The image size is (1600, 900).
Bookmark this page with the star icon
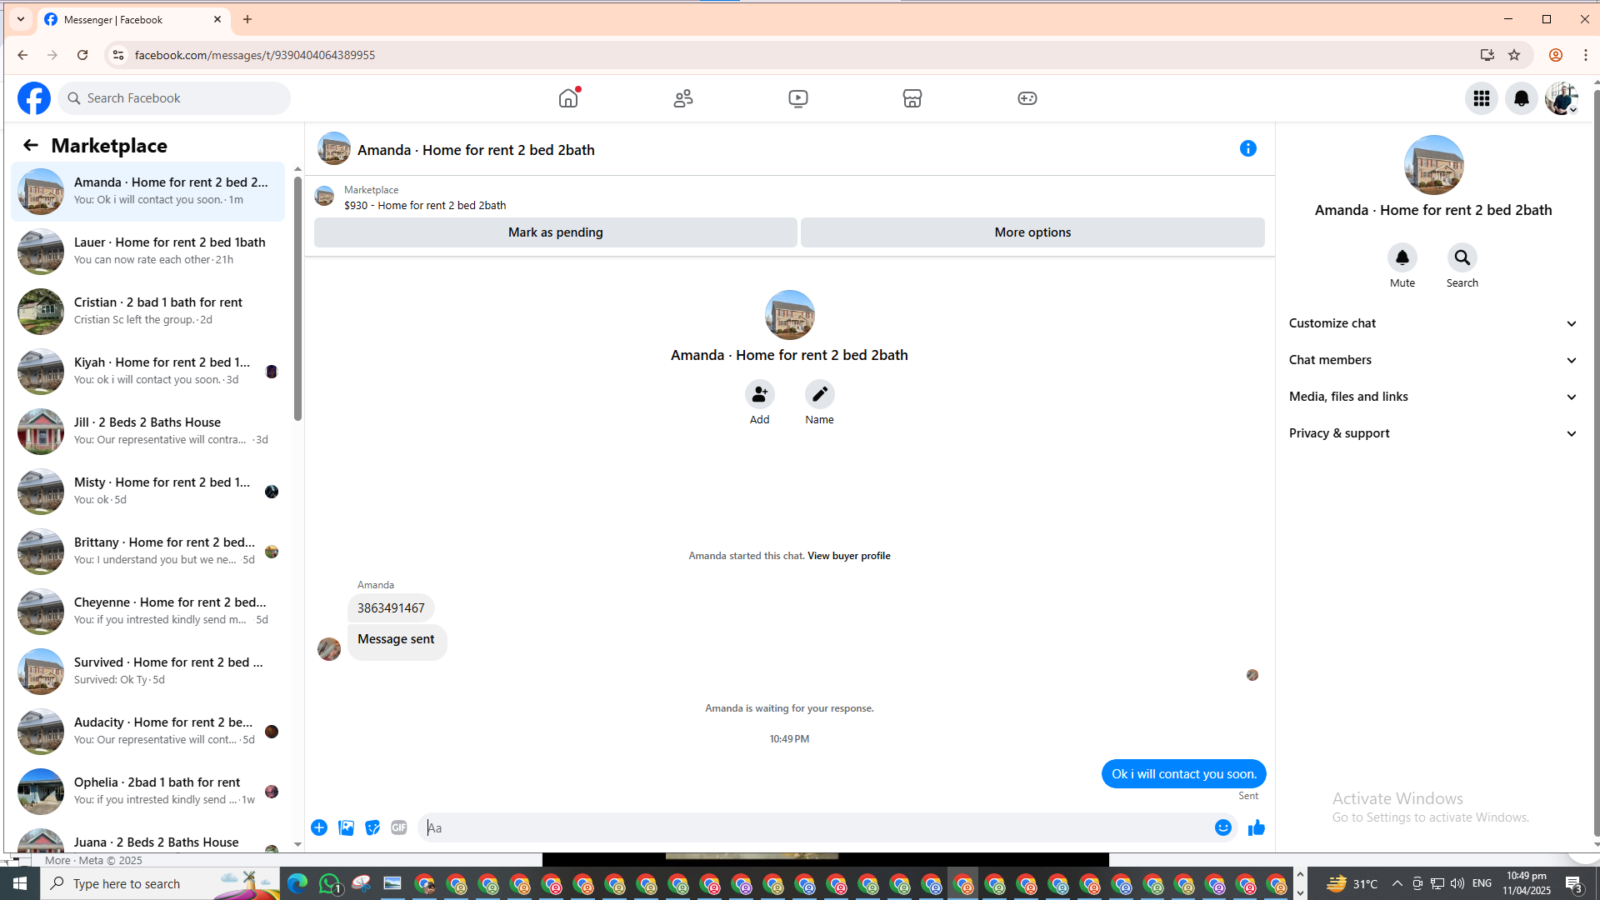pos(1514,55)
